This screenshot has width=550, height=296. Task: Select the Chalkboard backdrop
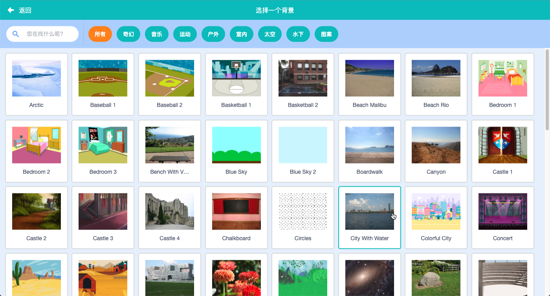click(236, 217)
